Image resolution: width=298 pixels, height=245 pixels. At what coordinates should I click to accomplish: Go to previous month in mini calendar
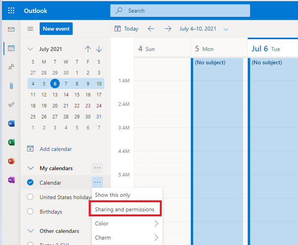pos(88,49)
